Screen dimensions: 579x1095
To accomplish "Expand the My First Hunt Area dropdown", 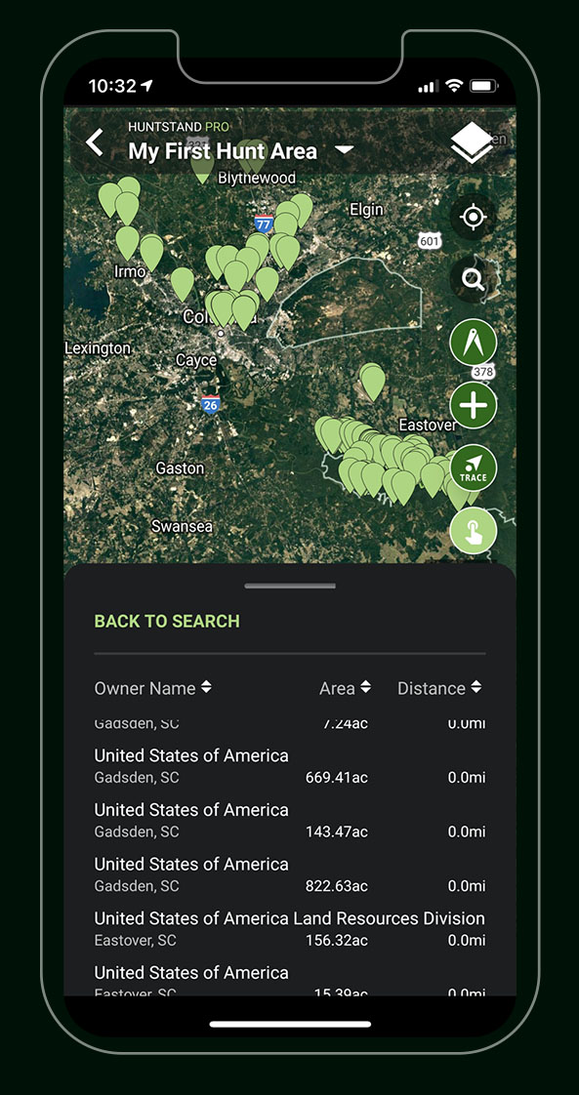I will [344, 150].
